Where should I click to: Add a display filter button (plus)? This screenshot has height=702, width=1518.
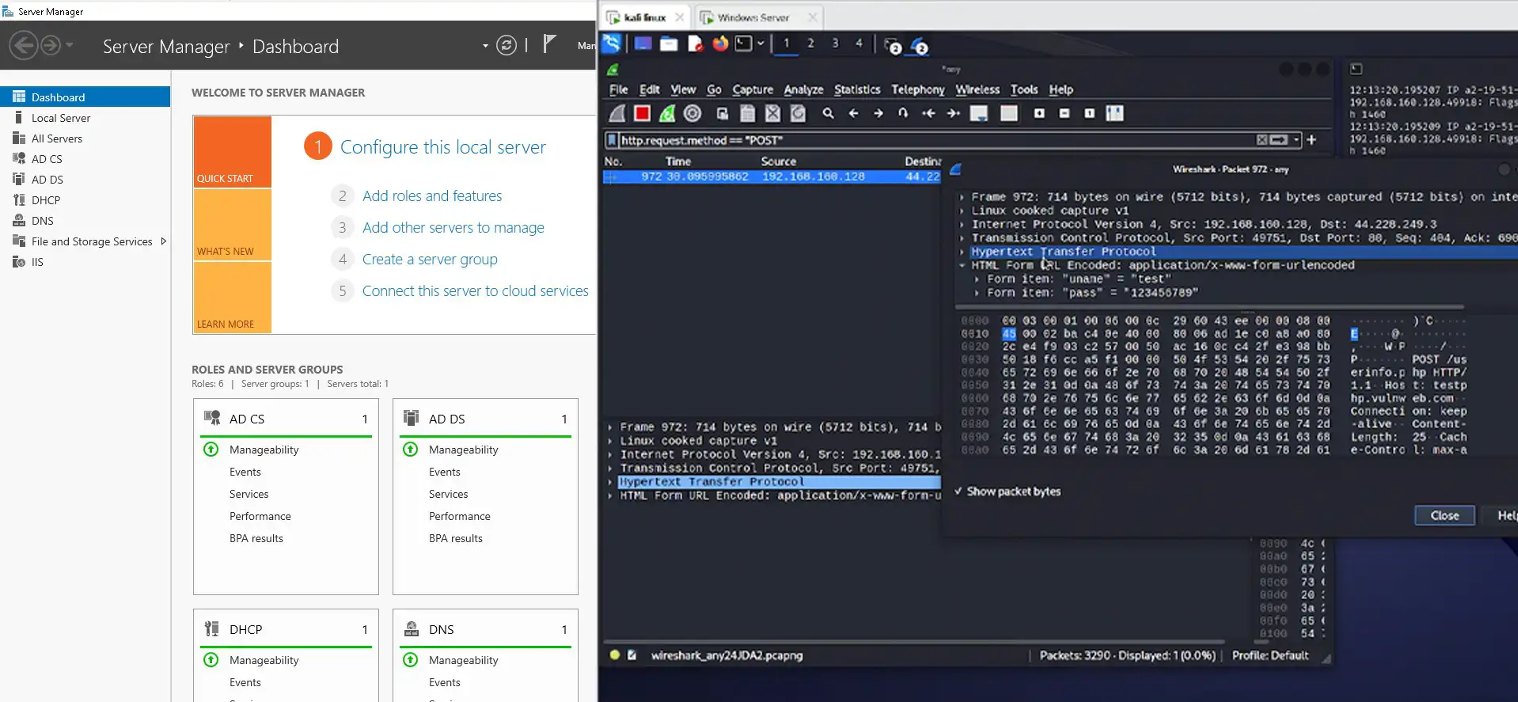point(1311,140)
